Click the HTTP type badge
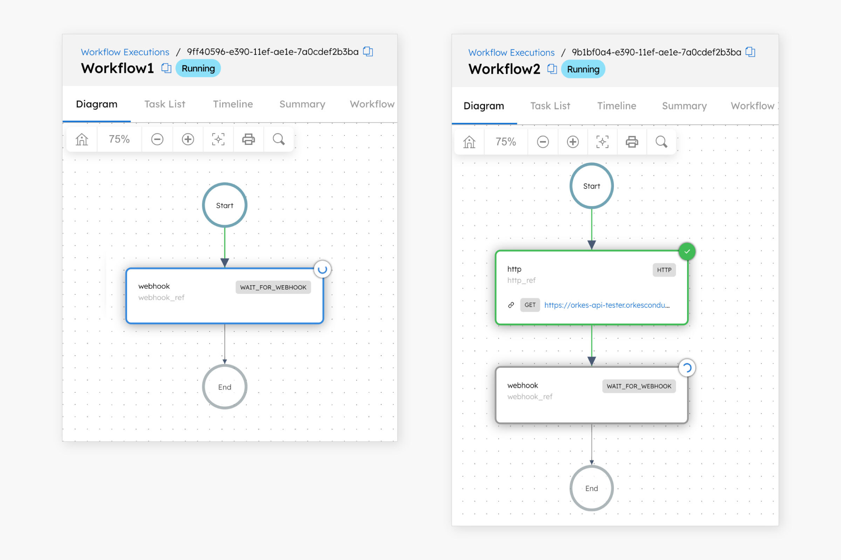The width and height of the screenshot is (841, 560). click(664, 270)
